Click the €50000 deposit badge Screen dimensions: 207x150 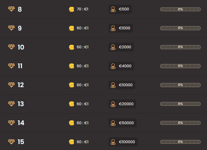tap(123, 123)
